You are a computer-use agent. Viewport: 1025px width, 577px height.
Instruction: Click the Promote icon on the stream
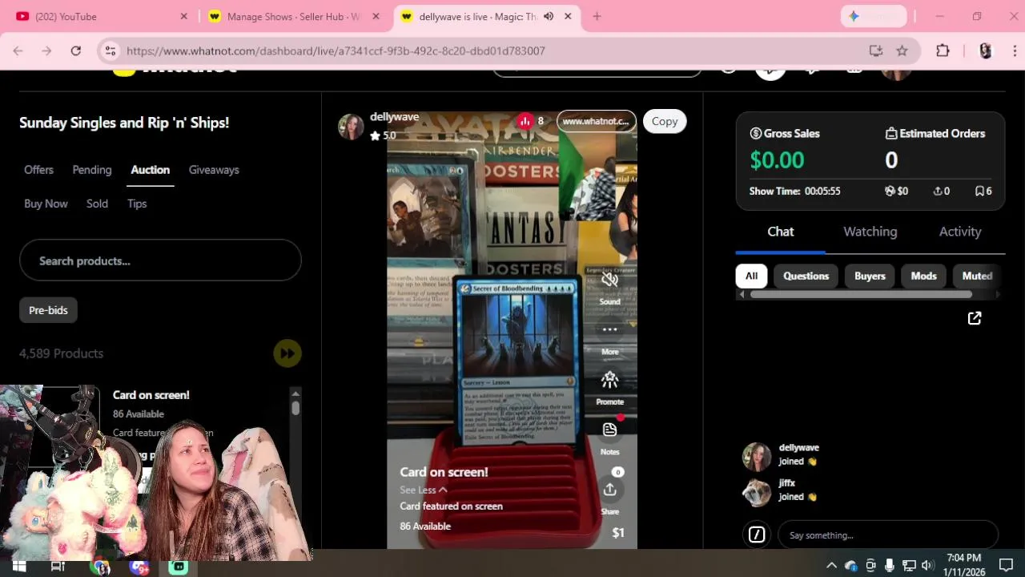(x=609, y=380)
